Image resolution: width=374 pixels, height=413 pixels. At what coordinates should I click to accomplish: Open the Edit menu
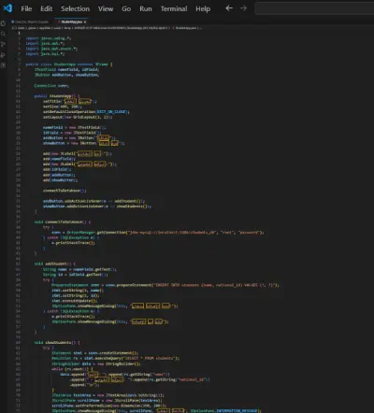47,8
